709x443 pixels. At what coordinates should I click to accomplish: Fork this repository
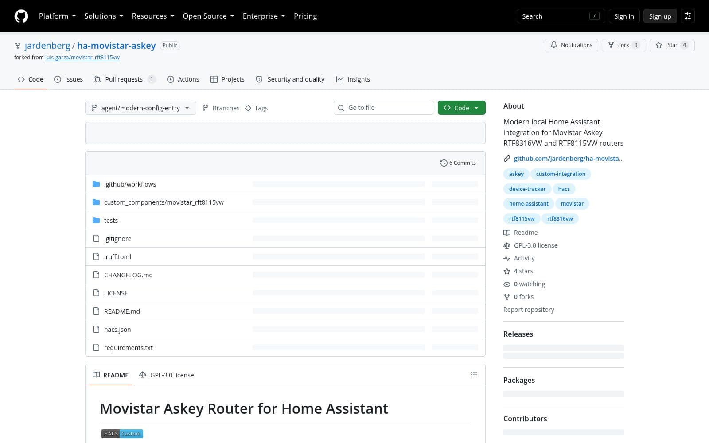tap(623, 45)
